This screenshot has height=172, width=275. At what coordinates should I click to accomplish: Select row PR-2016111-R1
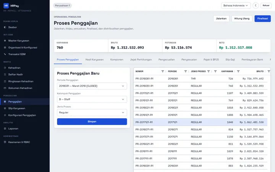(201, 151)
